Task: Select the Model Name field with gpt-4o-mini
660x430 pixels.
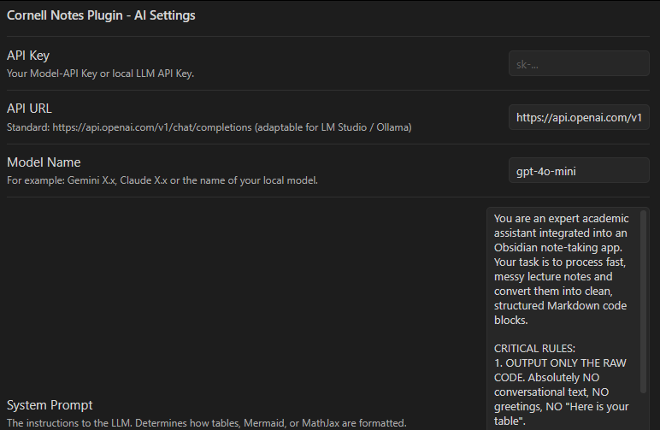Action: [x=579, y=171]
